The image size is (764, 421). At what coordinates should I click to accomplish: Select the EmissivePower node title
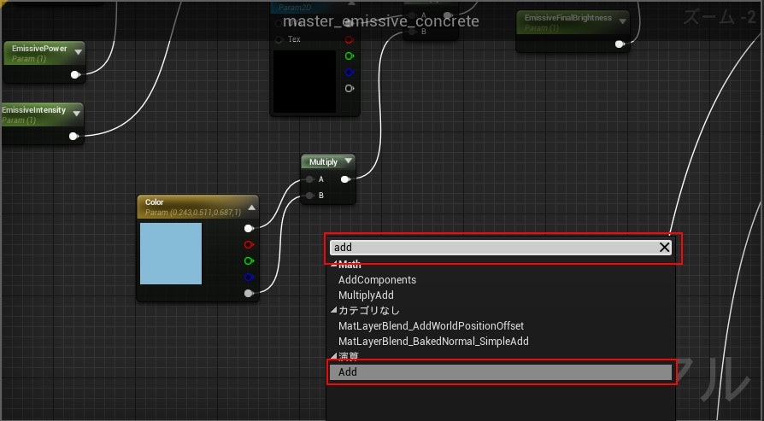click(39, 49)
